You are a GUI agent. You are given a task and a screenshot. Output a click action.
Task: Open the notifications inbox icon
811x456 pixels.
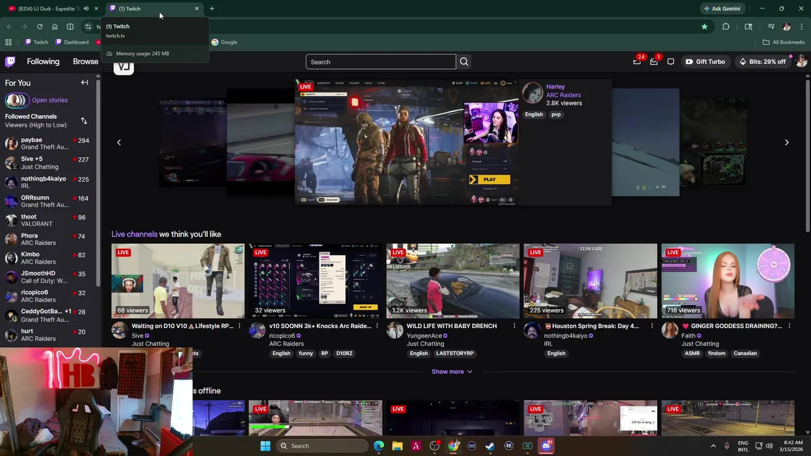pyautogui.click(x=654, y=61)
